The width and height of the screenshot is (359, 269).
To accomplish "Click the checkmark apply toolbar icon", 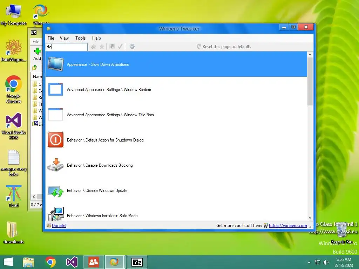I will pos(120,47).
